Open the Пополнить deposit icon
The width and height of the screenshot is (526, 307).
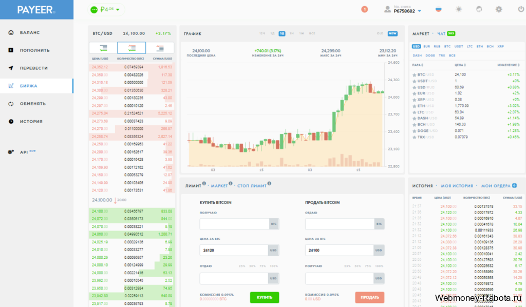point(11,50)
